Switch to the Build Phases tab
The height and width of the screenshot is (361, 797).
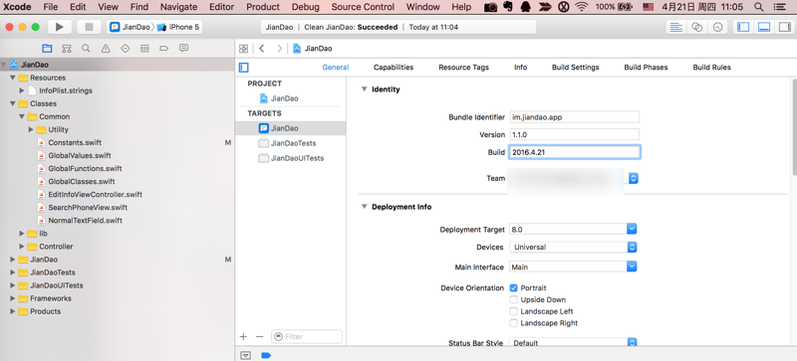click(646, 67)
